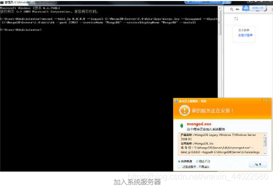
Task: Click the shield icon in popup title
Action: (x=176, y=101)
